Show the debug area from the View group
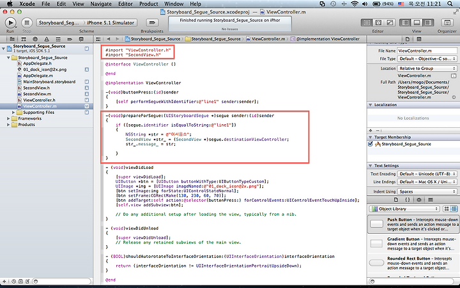 point(417,22)
